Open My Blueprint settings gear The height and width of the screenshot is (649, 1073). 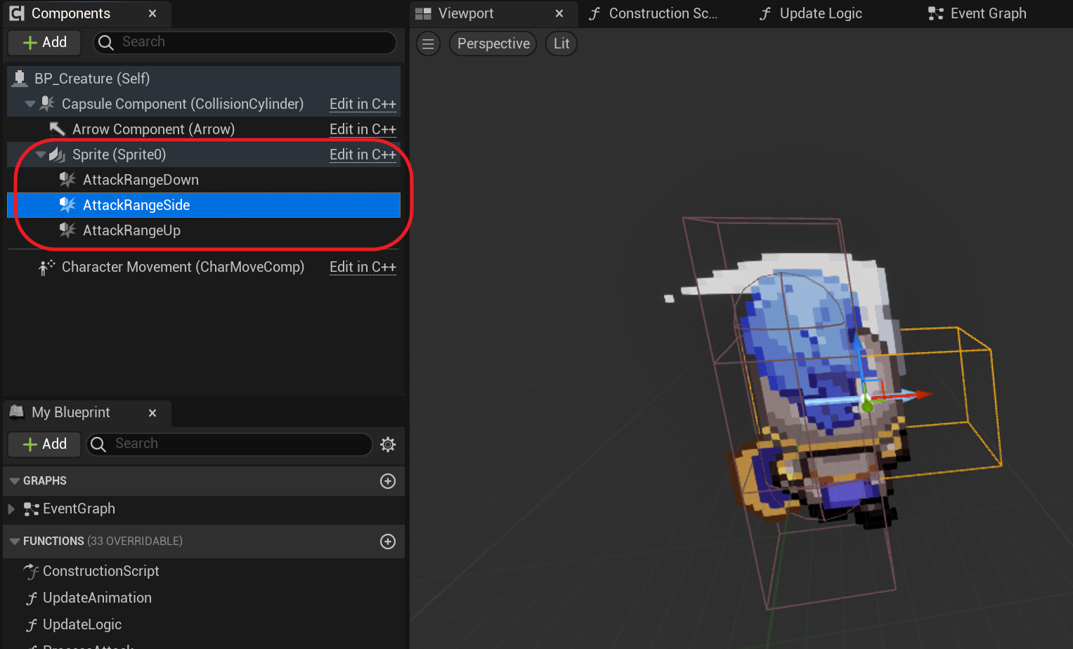(x=388, y=444)
